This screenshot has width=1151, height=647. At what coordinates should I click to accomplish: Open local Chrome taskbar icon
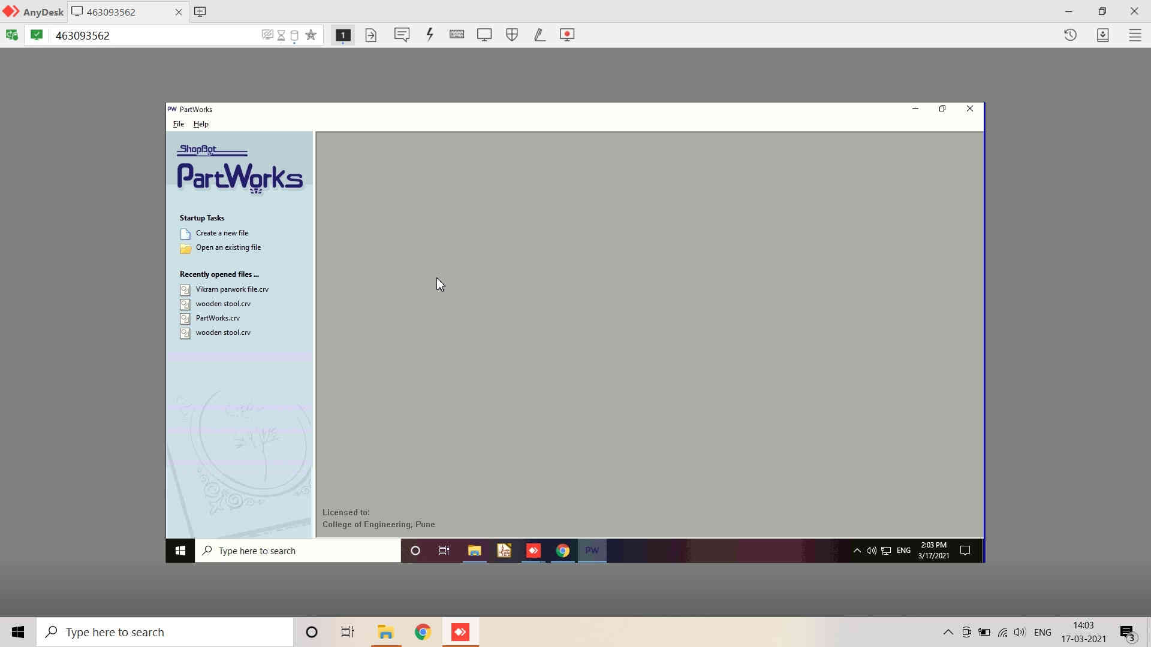pyautogui.click(x=423, y=632)
